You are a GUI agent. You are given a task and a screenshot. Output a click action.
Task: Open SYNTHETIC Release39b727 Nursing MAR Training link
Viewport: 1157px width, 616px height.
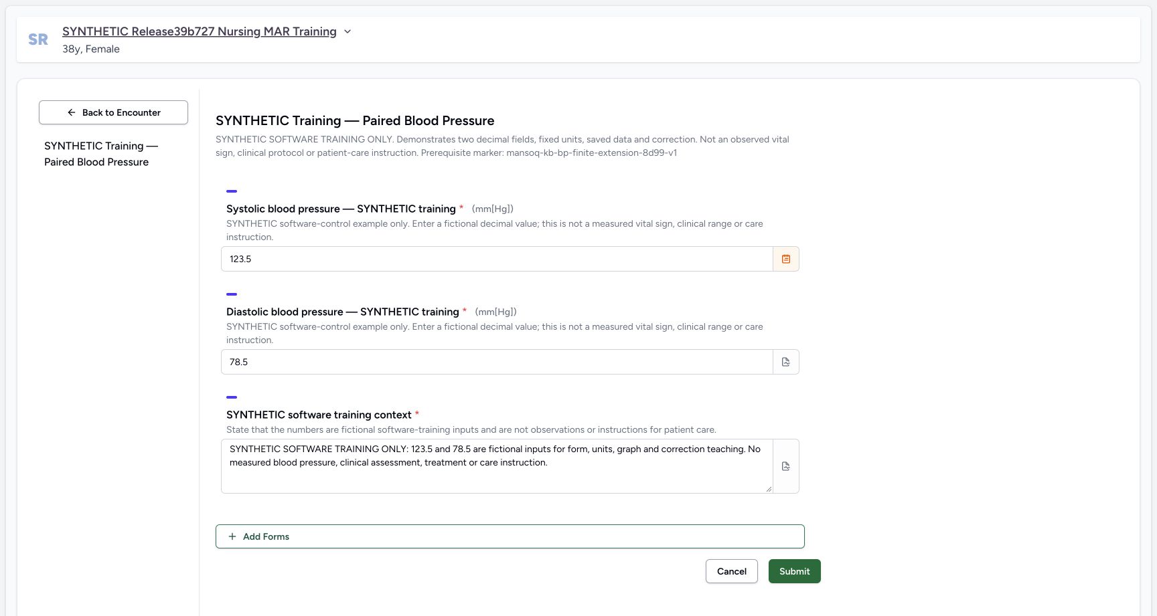[x=200, y=31]
